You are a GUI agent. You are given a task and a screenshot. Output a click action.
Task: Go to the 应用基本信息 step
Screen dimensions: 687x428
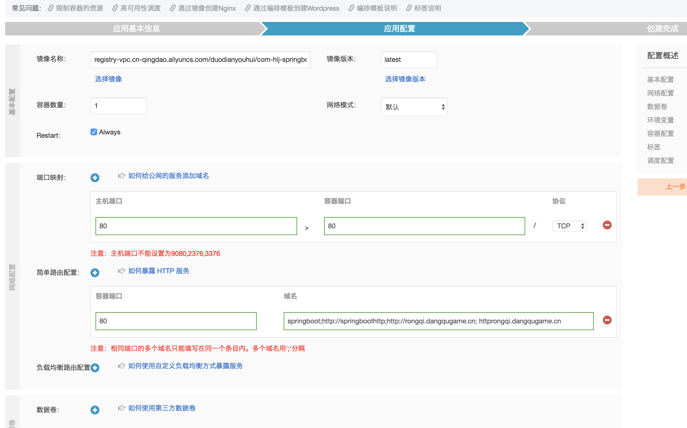[x=136, y=29]
